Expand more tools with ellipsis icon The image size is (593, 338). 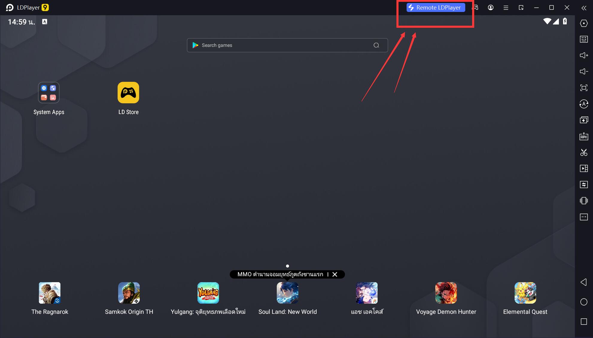(x=584, y=217)
